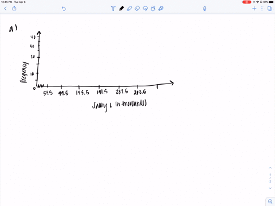
Task: Open the page manager view
Action: point(269,9)
